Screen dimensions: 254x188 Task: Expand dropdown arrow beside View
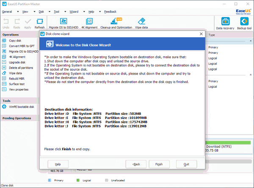34,12
